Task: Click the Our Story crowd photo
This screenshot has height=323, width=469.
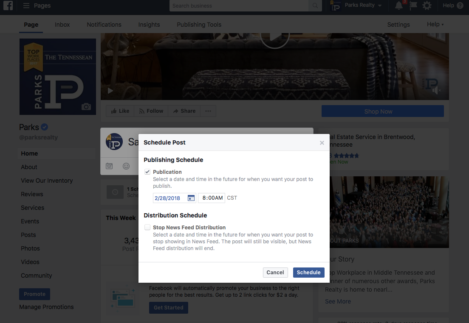Action: pyautogui.click(x=389, y=212)
